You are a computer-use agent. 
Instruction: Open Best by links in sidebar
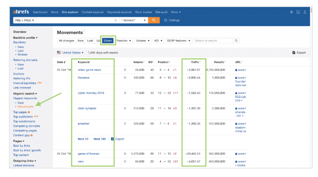click(x=22, y=146)
